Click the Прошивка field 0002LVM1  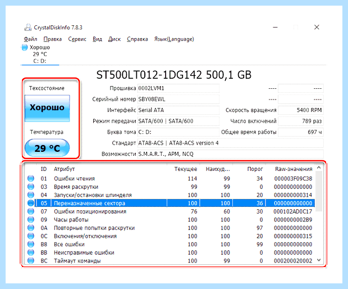[x=178, y=88]
